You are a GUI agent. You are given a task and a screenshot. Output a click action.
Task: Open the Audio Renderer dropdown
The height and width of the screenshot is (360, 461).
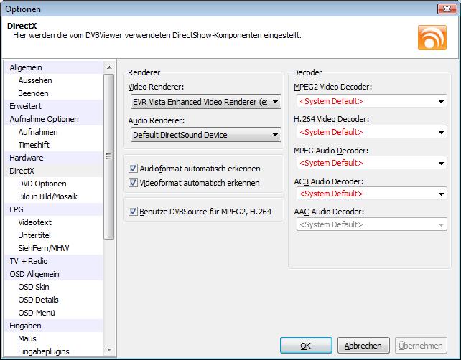tap(206, 135)
